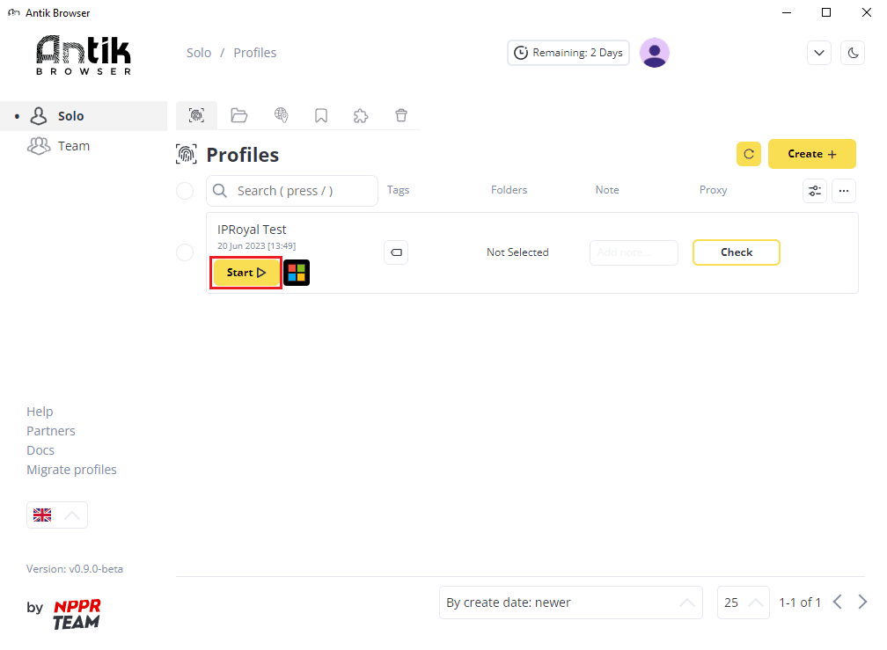This screenshot has width=887, height=650.
Task: Open the filter settings sliders icon
Action: click(x=815, y=191)
